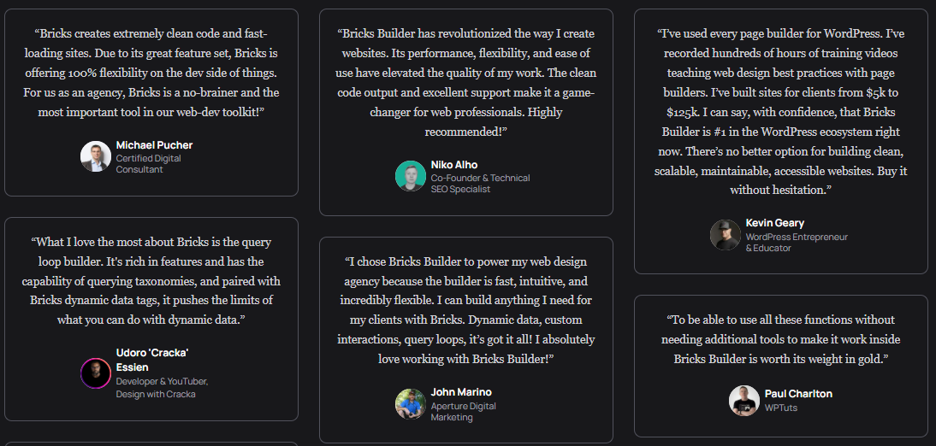Click John Marino's avatar photo

[x=411, y=404]
